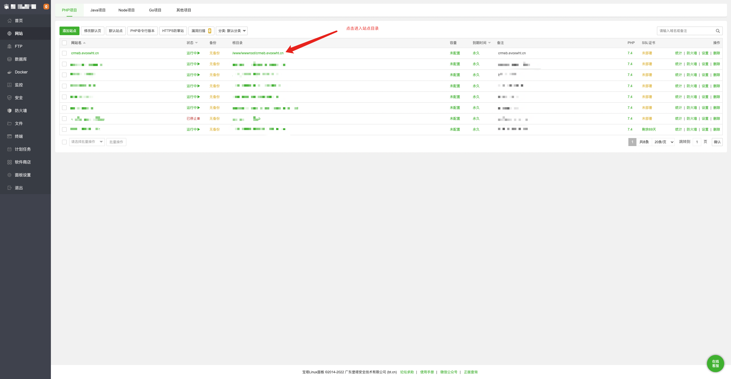
Task: Open the firewall shield icon
Action: pos(9,111)
